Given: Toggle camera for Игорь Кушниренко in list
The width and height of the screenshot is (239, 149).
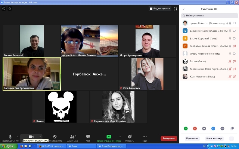Looking at the screenshot, I should tap(235, 54).
